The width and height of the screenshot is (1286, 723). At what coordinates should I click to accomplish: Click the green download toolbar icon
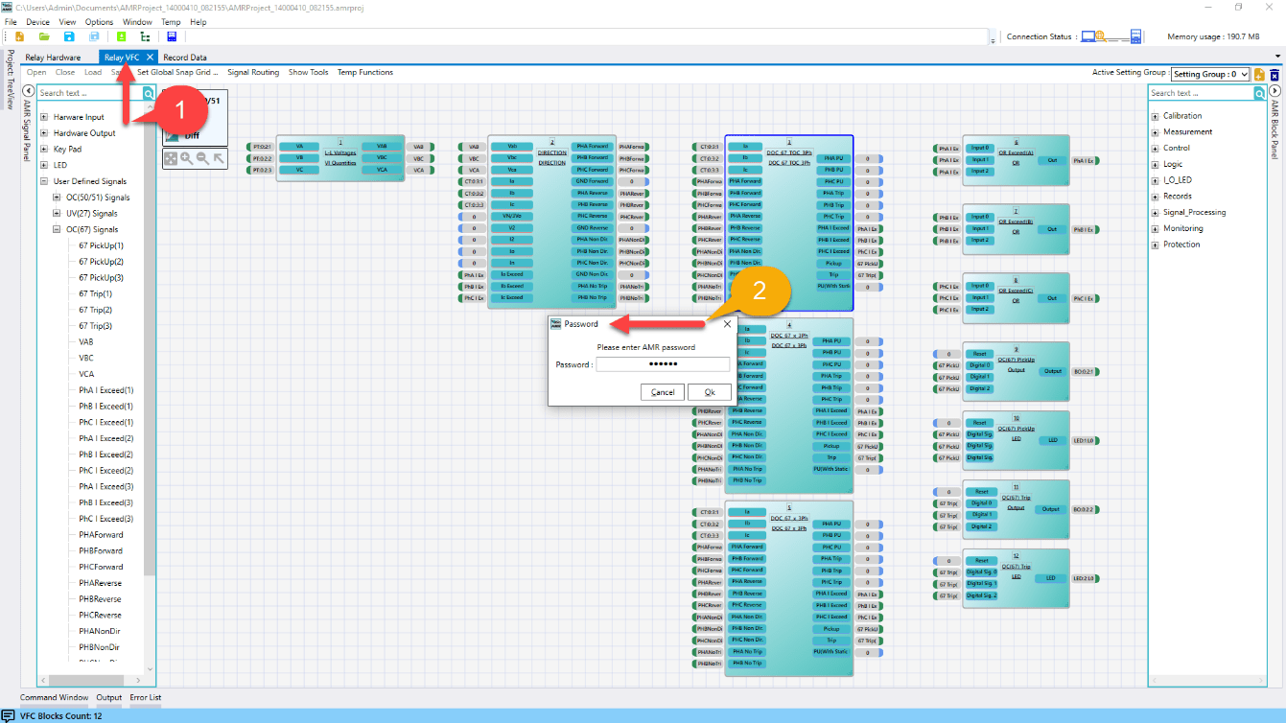point(121,36)
